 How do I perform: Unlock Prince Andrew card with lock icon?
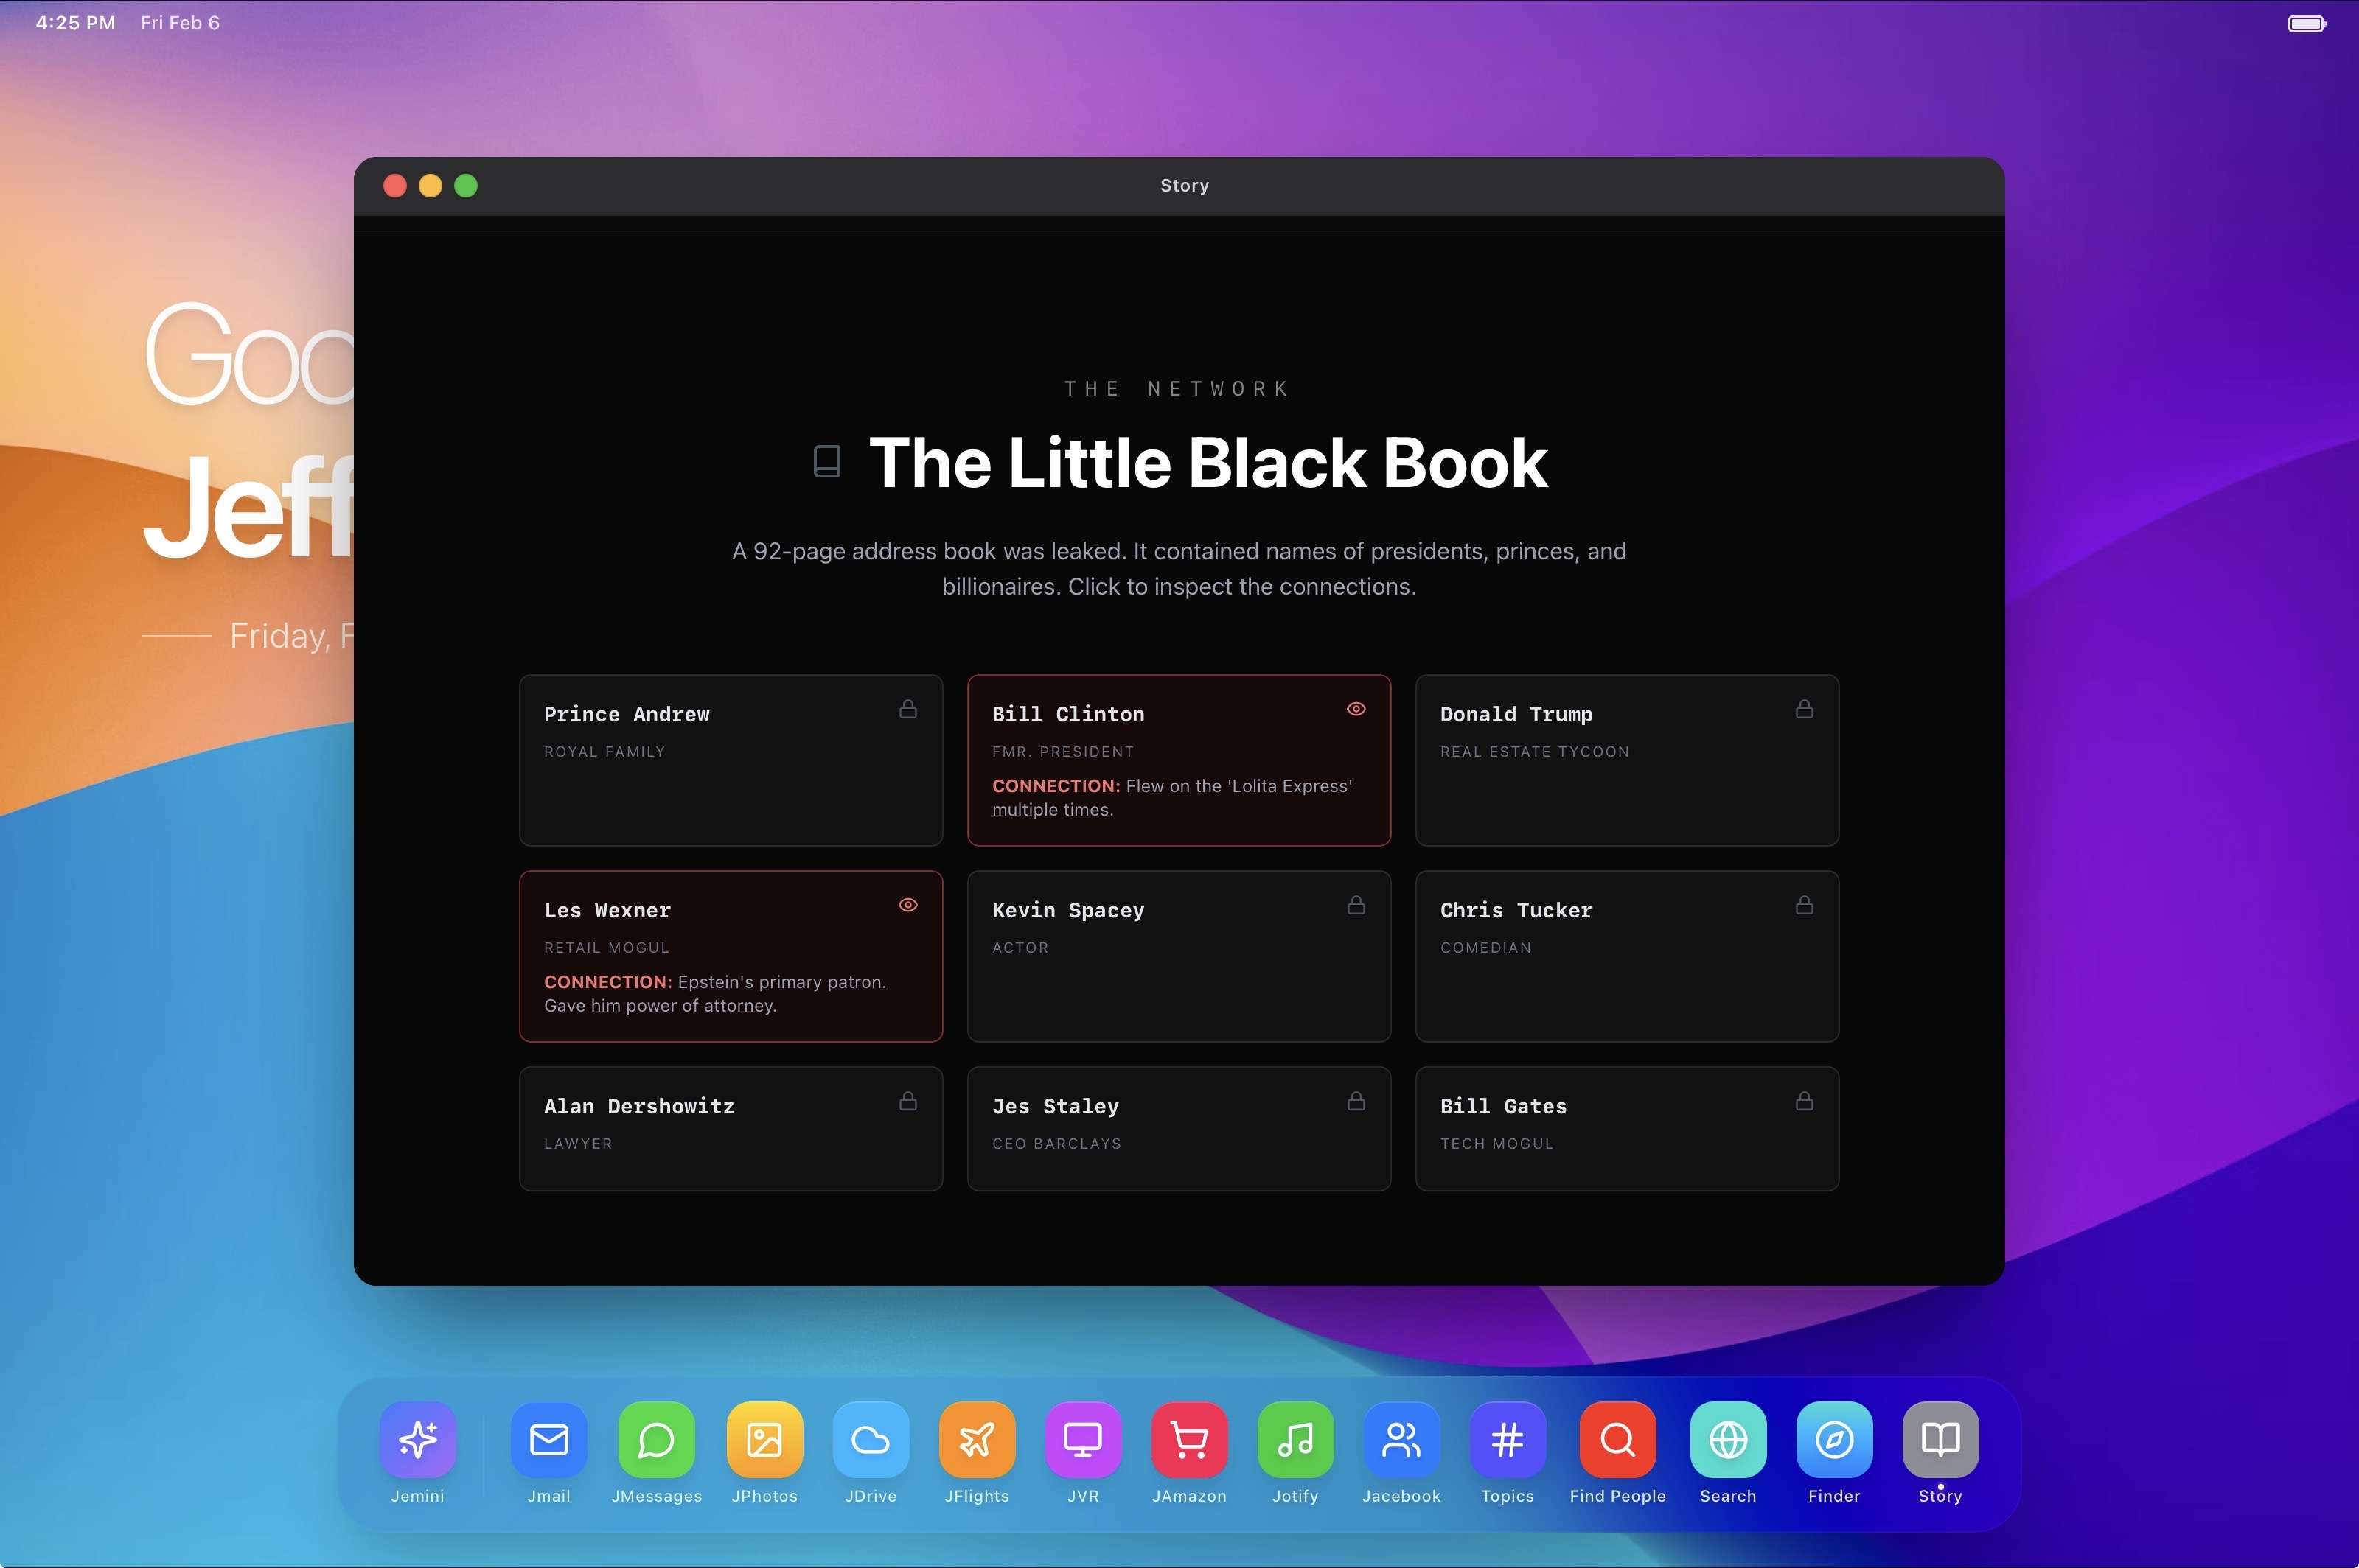tap(907, 709)
